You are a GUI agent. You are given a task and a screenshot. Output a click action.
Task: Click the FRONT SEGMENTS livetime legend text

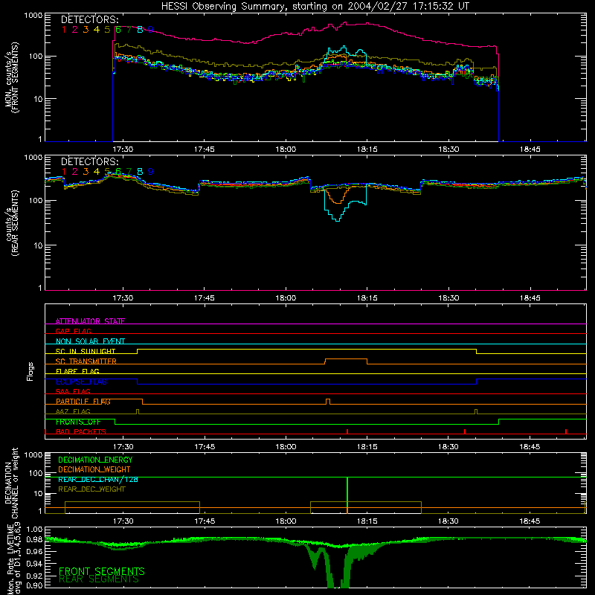coord(102,571)
